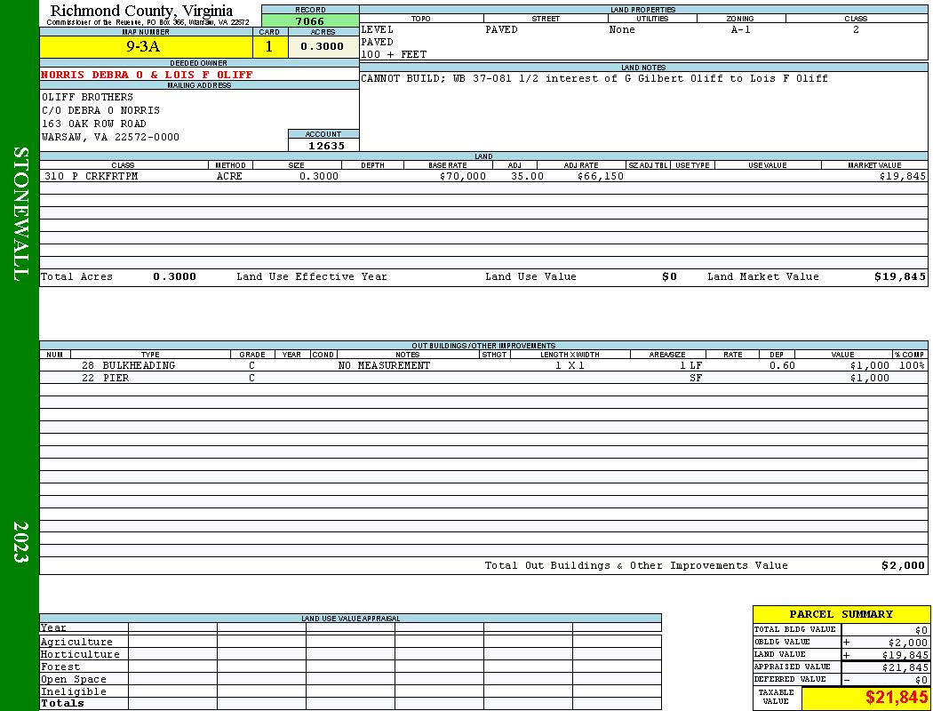Image resolution: width=933 pixels, height=711 pixels.
Task: Click the PAVED street value under STREET column
Action: tap(502, 29)
